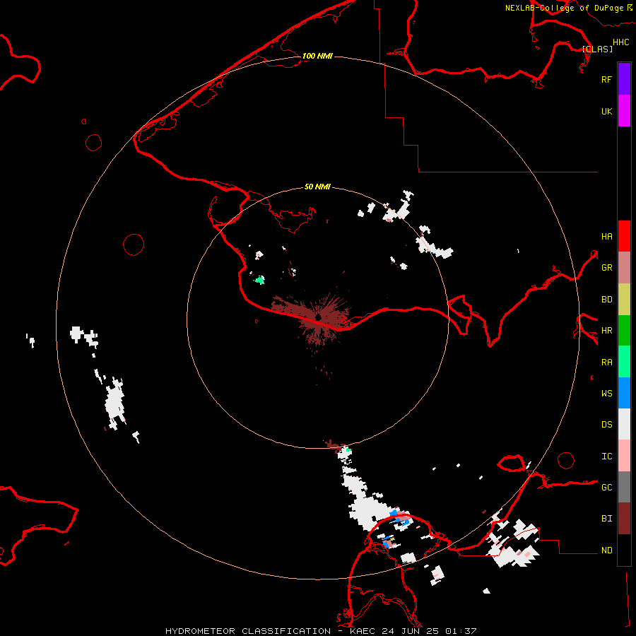Screen dimensions: 636x636
Task: Click the RF purple legend swatch
Action: coord(624,79)
